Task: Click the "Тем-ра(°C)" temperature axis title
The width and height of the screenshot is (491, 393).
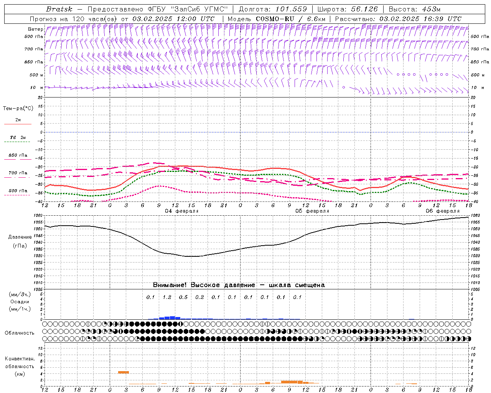Action: (18, 109)
